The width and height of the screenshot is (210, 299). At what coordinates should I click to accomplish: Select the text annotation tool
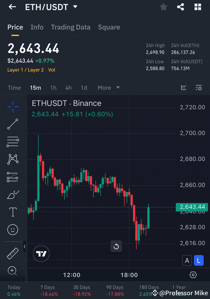coord(12,212)
